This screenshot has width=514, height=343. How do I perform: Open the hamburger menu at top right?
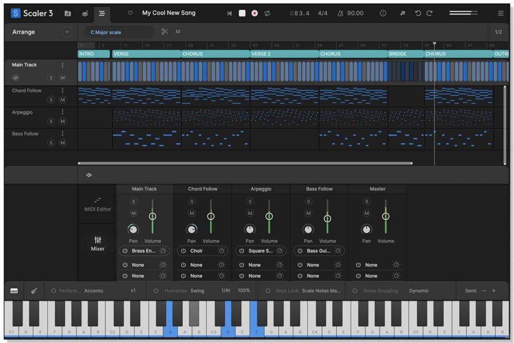point(500,14)
